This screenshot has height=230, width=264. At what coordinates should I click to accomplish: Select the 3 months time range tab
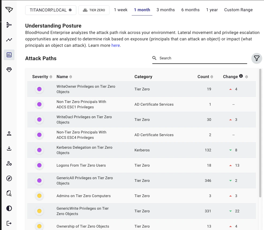(165, 10)
